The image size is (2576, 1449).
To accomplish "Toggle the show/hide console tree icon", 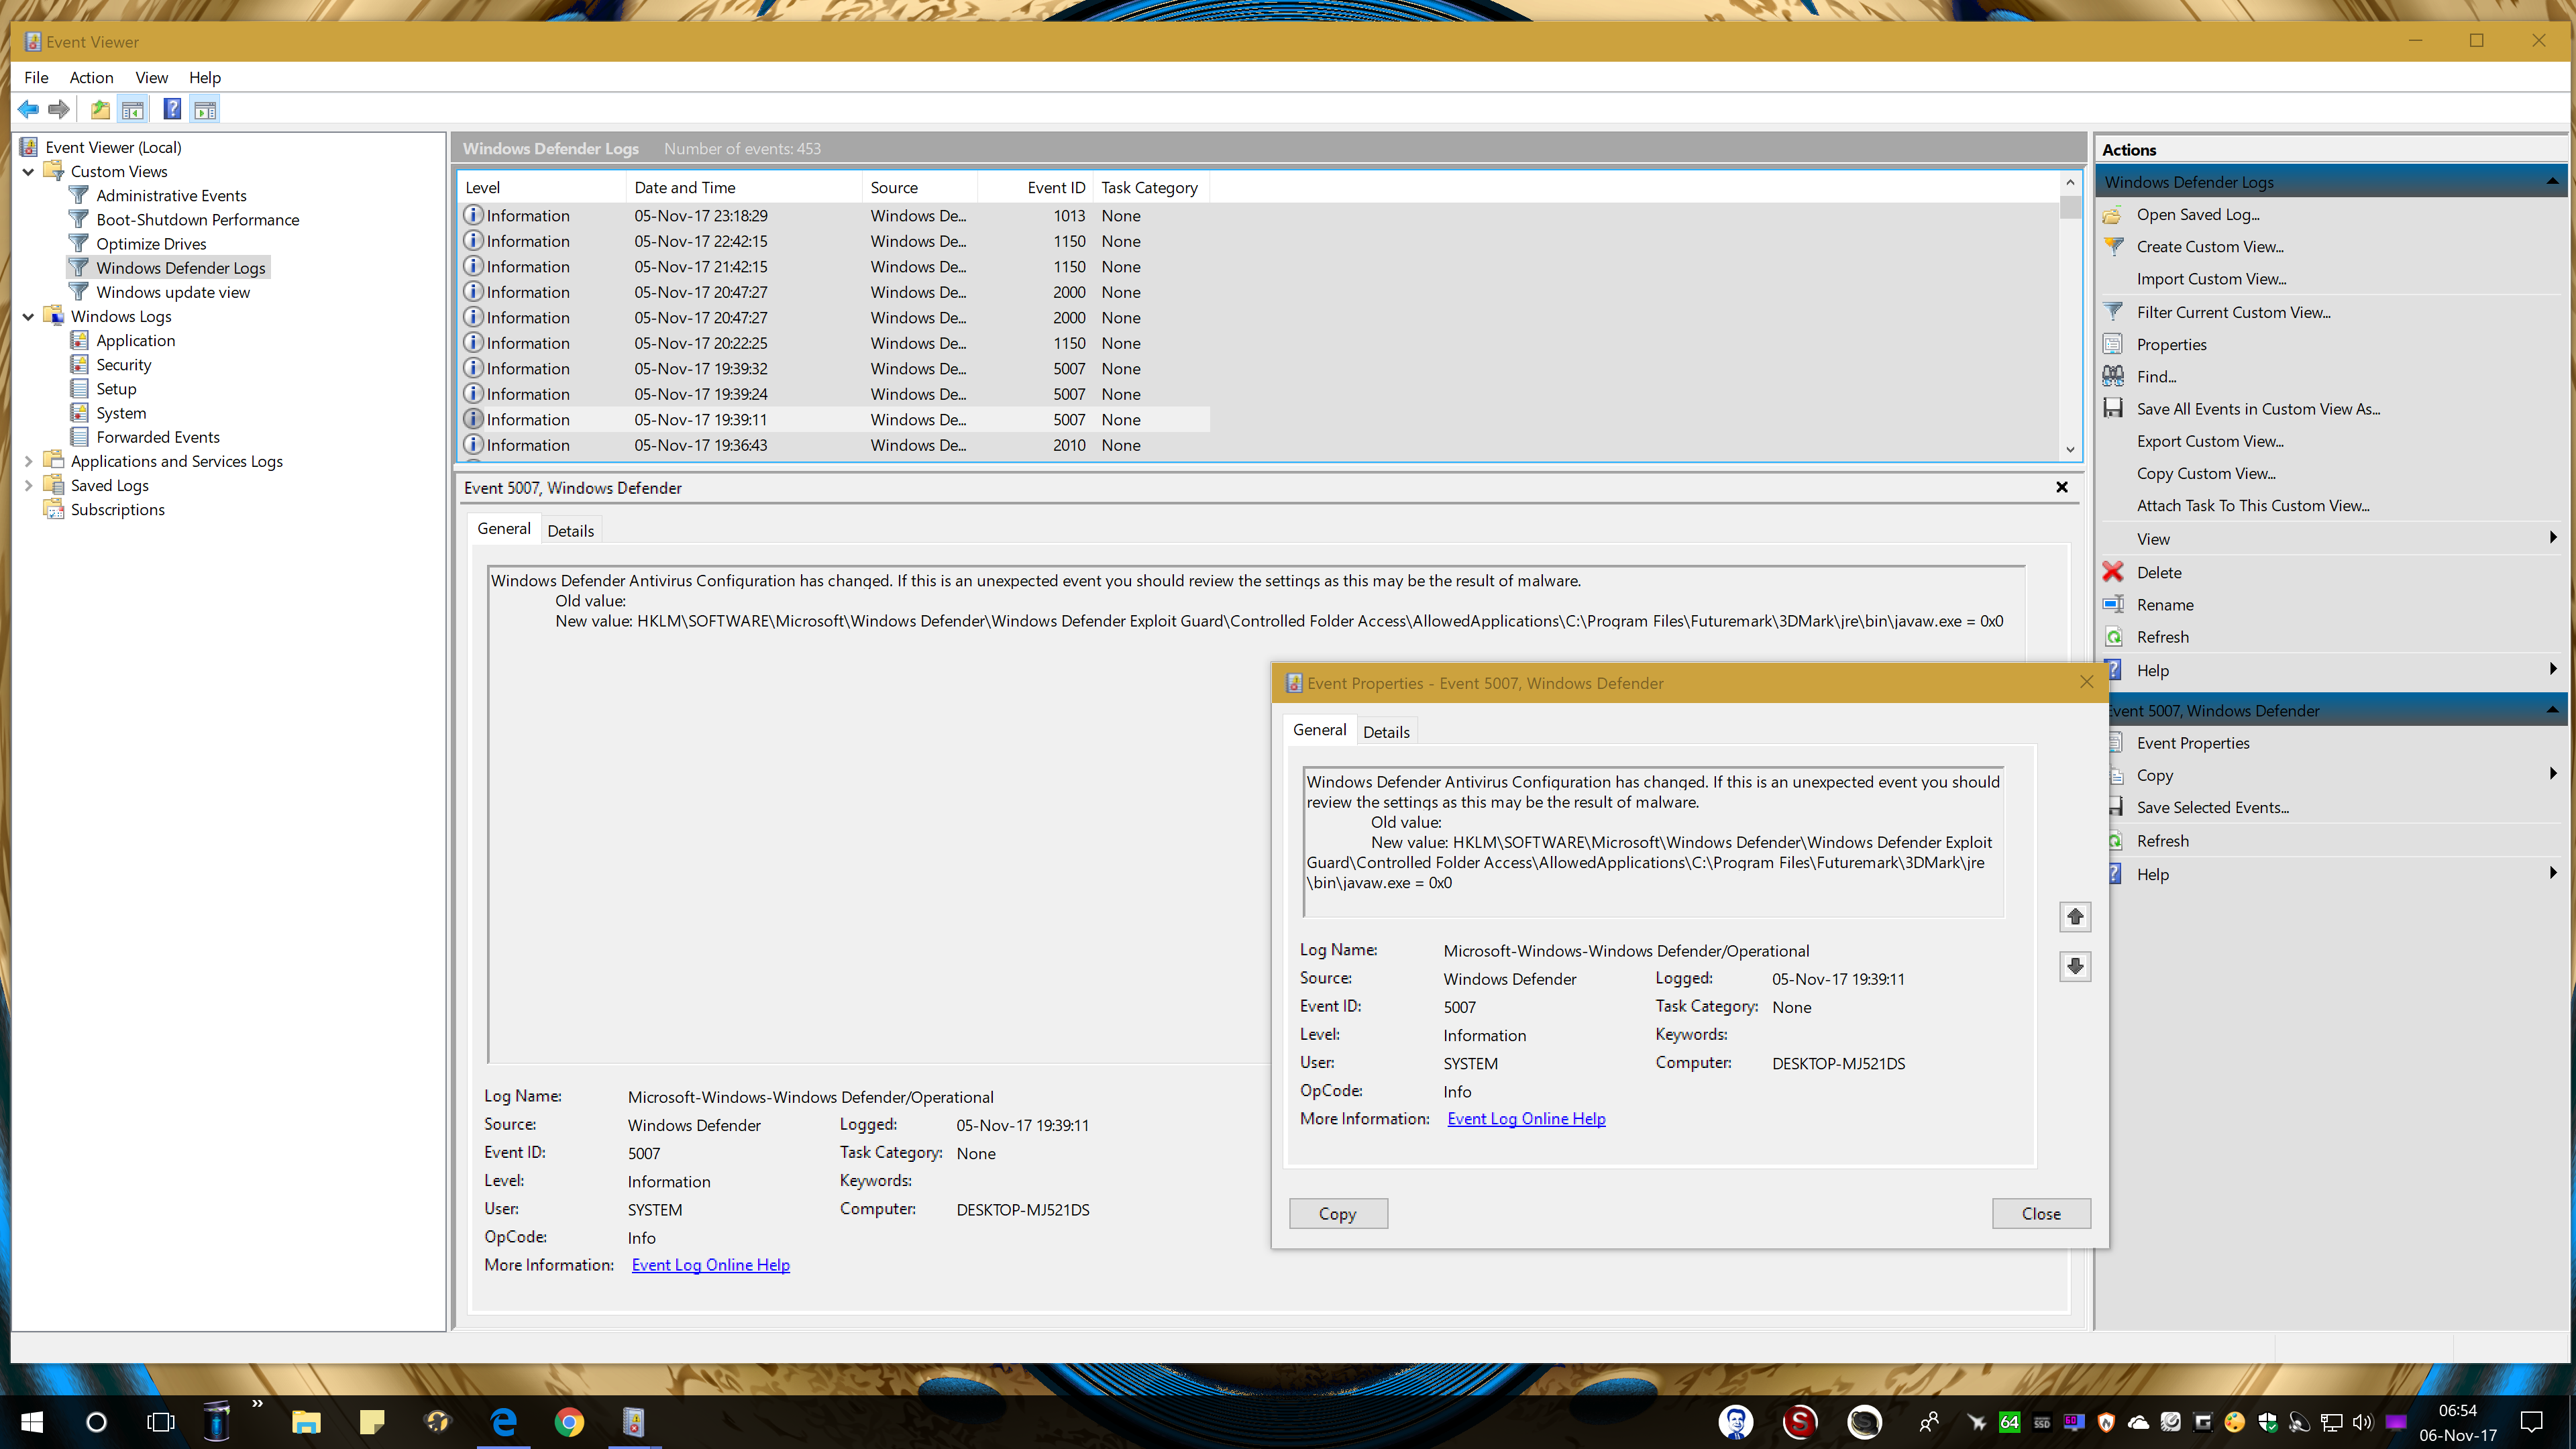I will [x=132, y=109].
